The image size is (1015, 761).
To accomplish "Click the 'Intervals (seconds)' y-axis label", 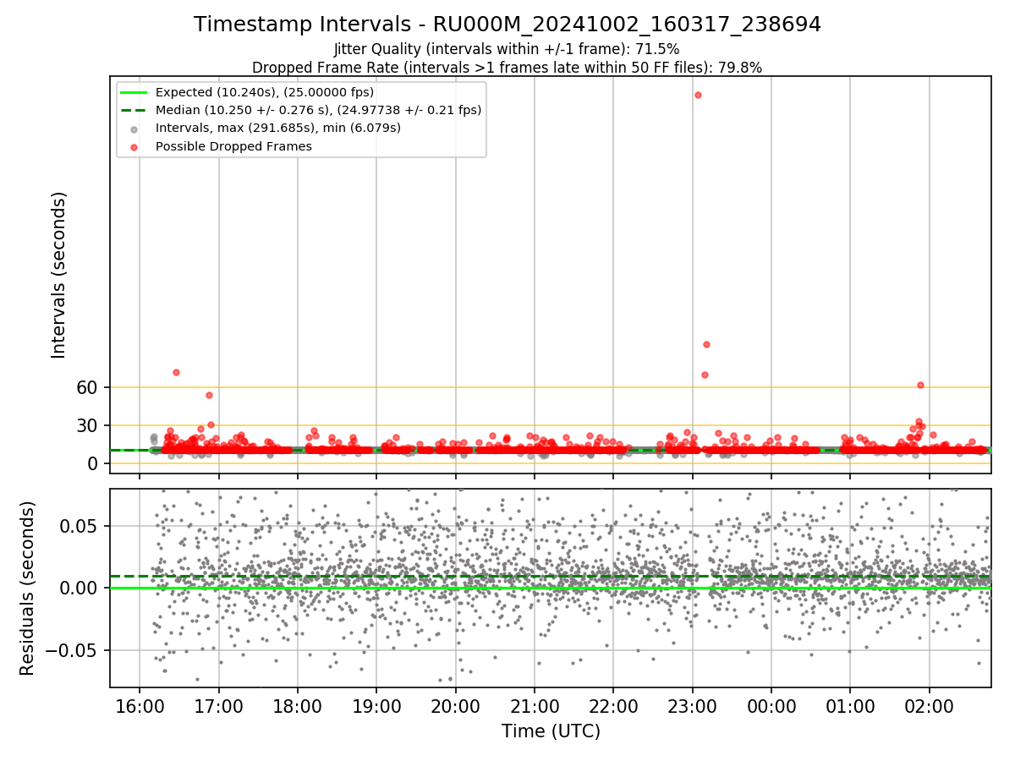I will [58, 275].
